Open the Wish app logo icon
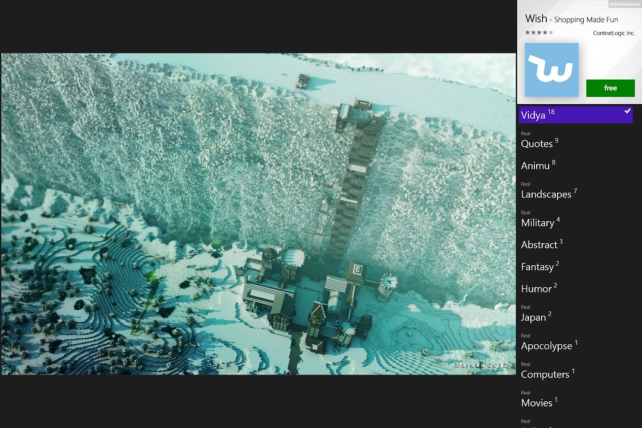 point(552,70)
